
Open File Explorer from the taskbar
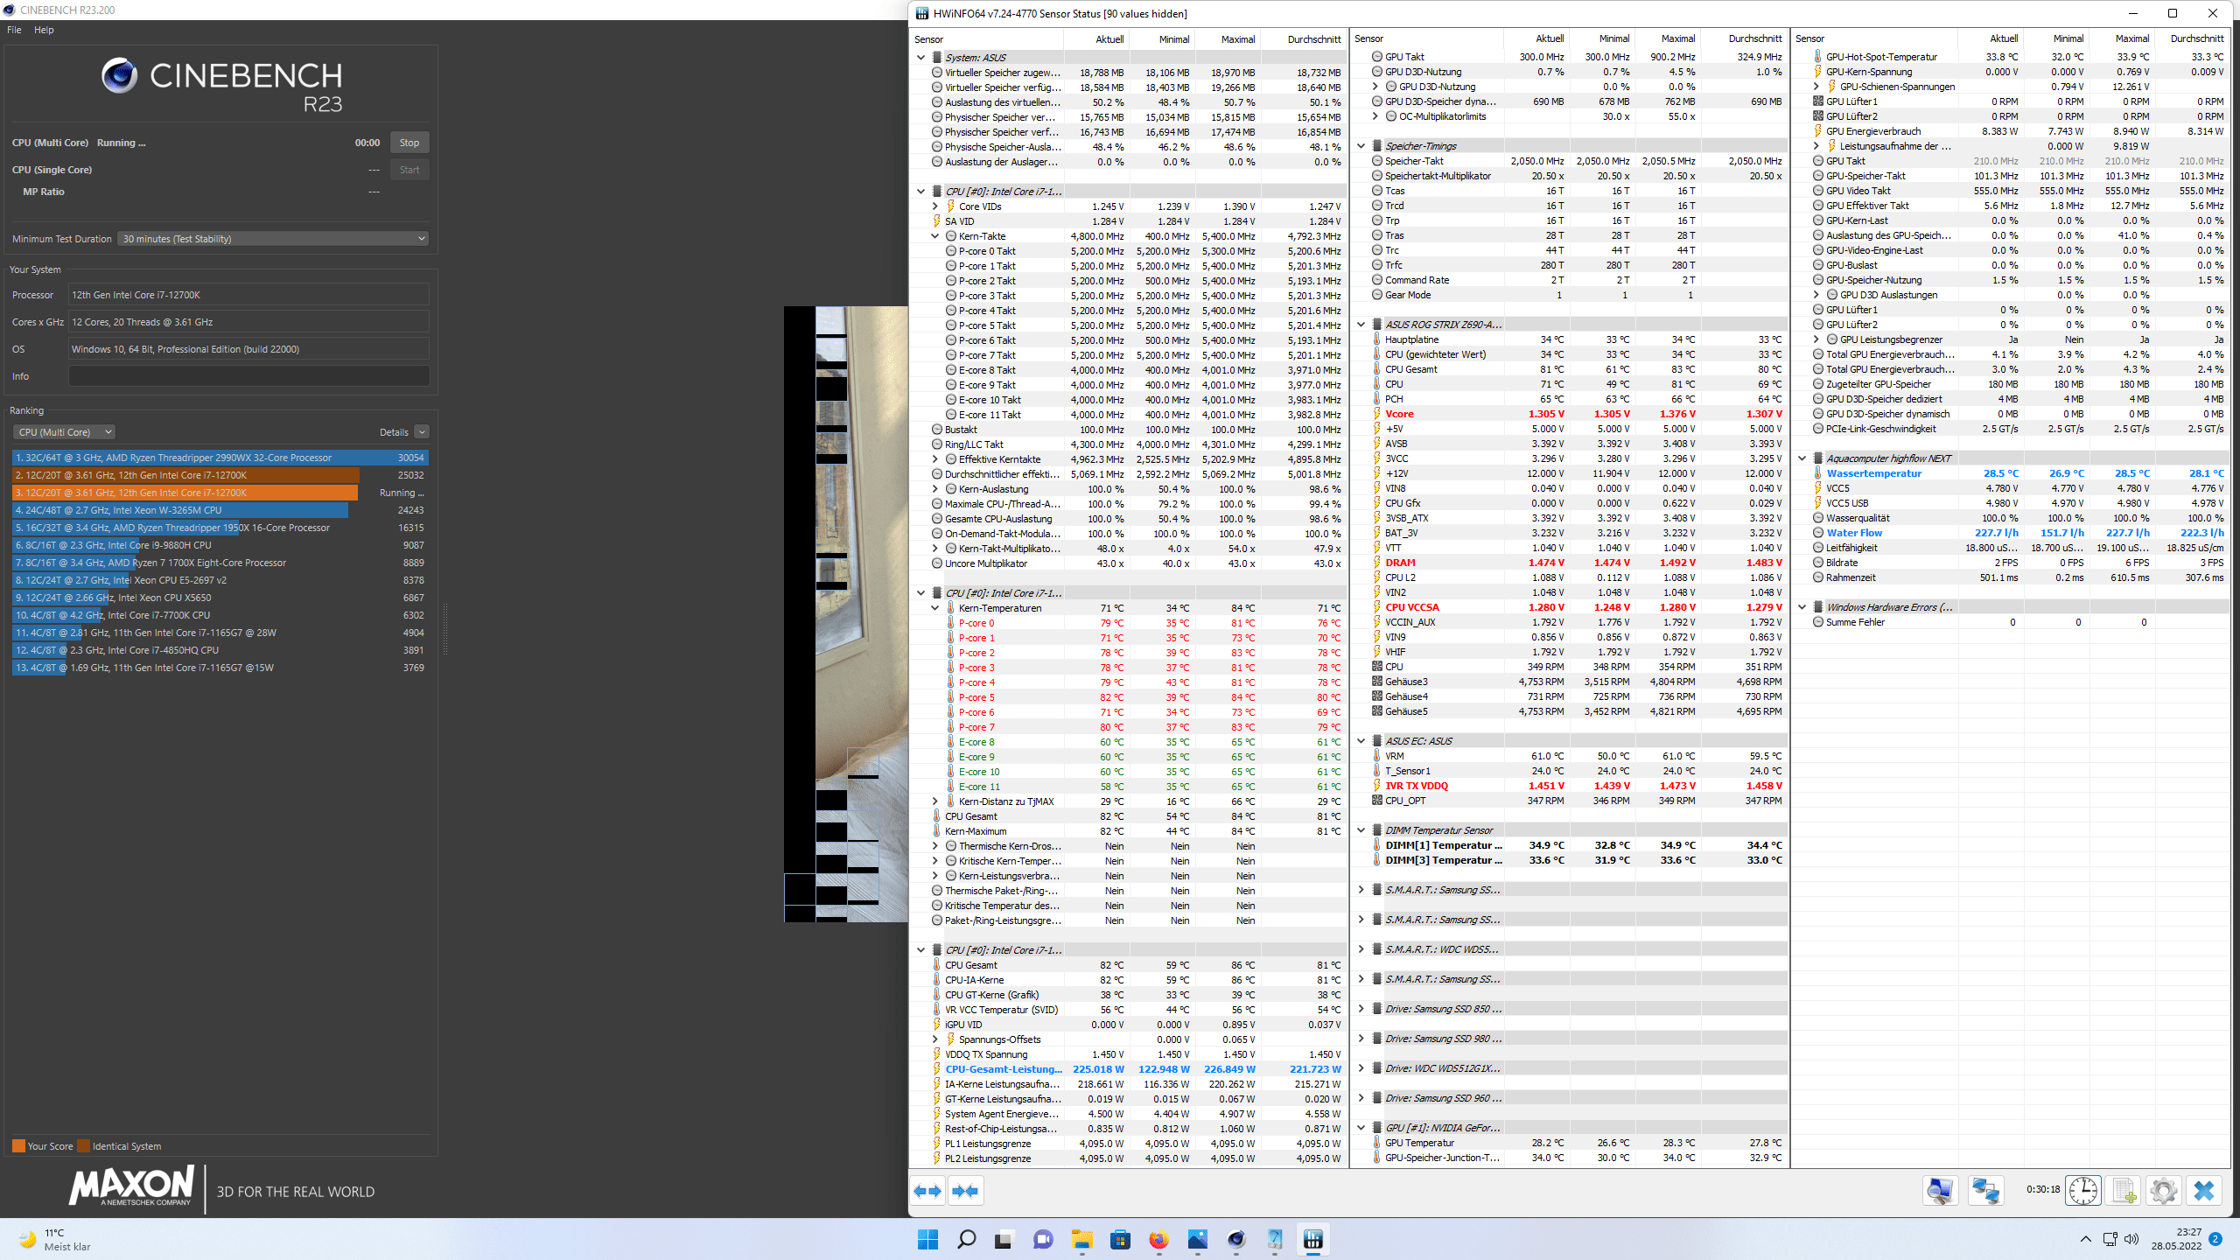[1082, 1239]
